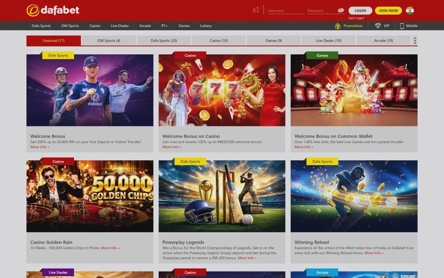Viewport: 444px width, 278px height.
Task: Click the Mobile phone icon
Action: tap(402, 26)
